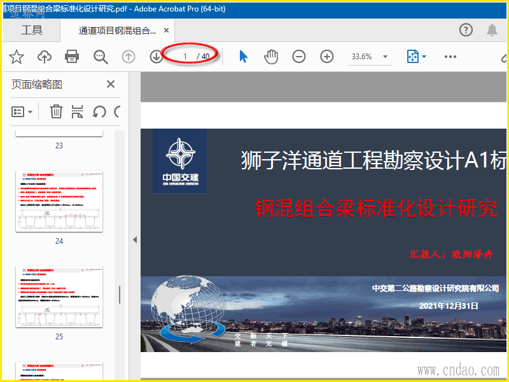
Task: Activate the selection arrow tool
Action: click(x=243, y=57)
